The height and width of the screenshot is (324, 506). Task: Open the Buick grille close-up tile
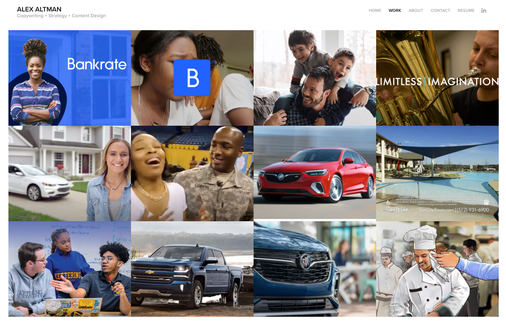click(315, 269)
